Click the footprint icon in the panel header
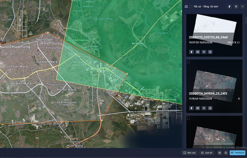 (230, 7)
